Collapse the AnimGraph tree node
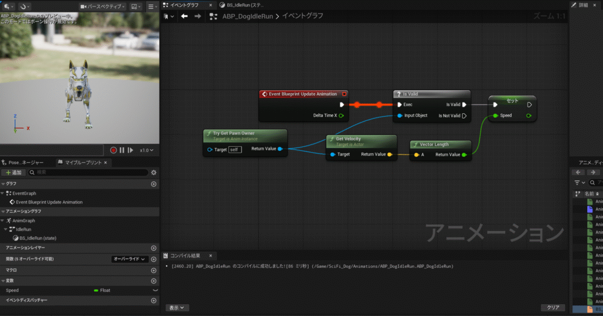 [x=3, y=220]
